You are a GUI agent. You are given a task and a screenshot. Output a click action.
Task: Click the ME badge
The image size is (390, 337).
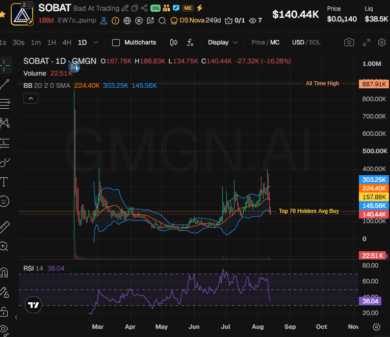pyautogui.click(x=188, y=8)
